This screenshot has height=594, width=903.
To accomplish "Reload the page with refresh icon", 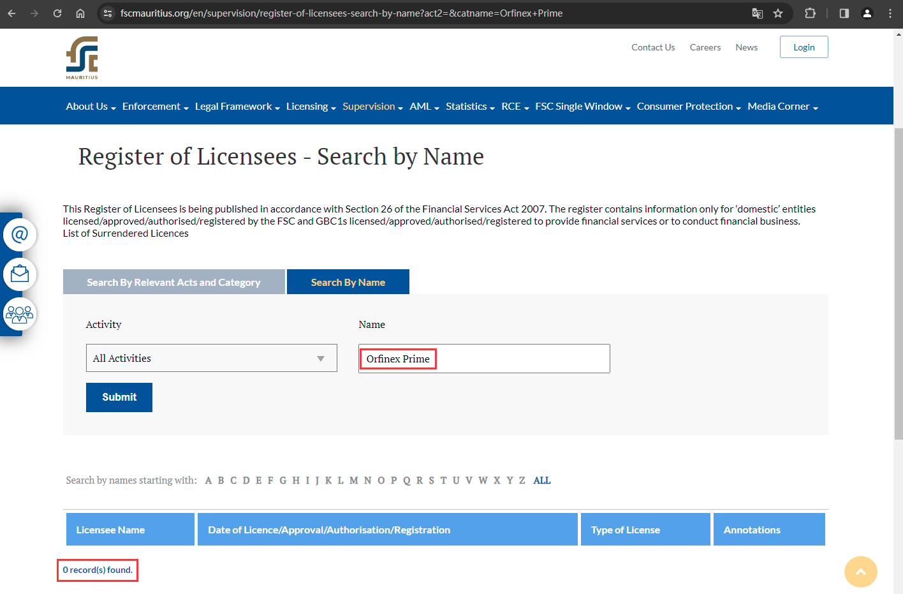I will [57, 13].
